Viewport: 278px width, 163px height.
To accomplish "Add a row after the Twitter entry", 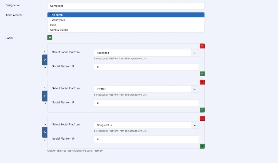I will point(202,110).
